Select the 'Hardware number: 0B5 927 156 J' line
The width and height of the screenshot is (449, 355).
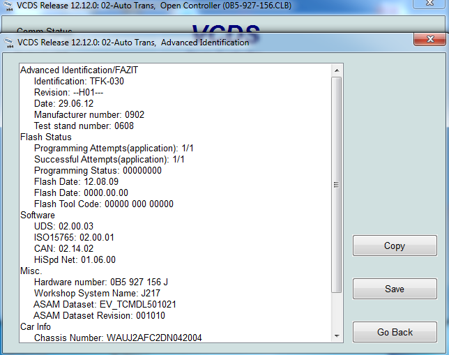[x=101, y=282]
